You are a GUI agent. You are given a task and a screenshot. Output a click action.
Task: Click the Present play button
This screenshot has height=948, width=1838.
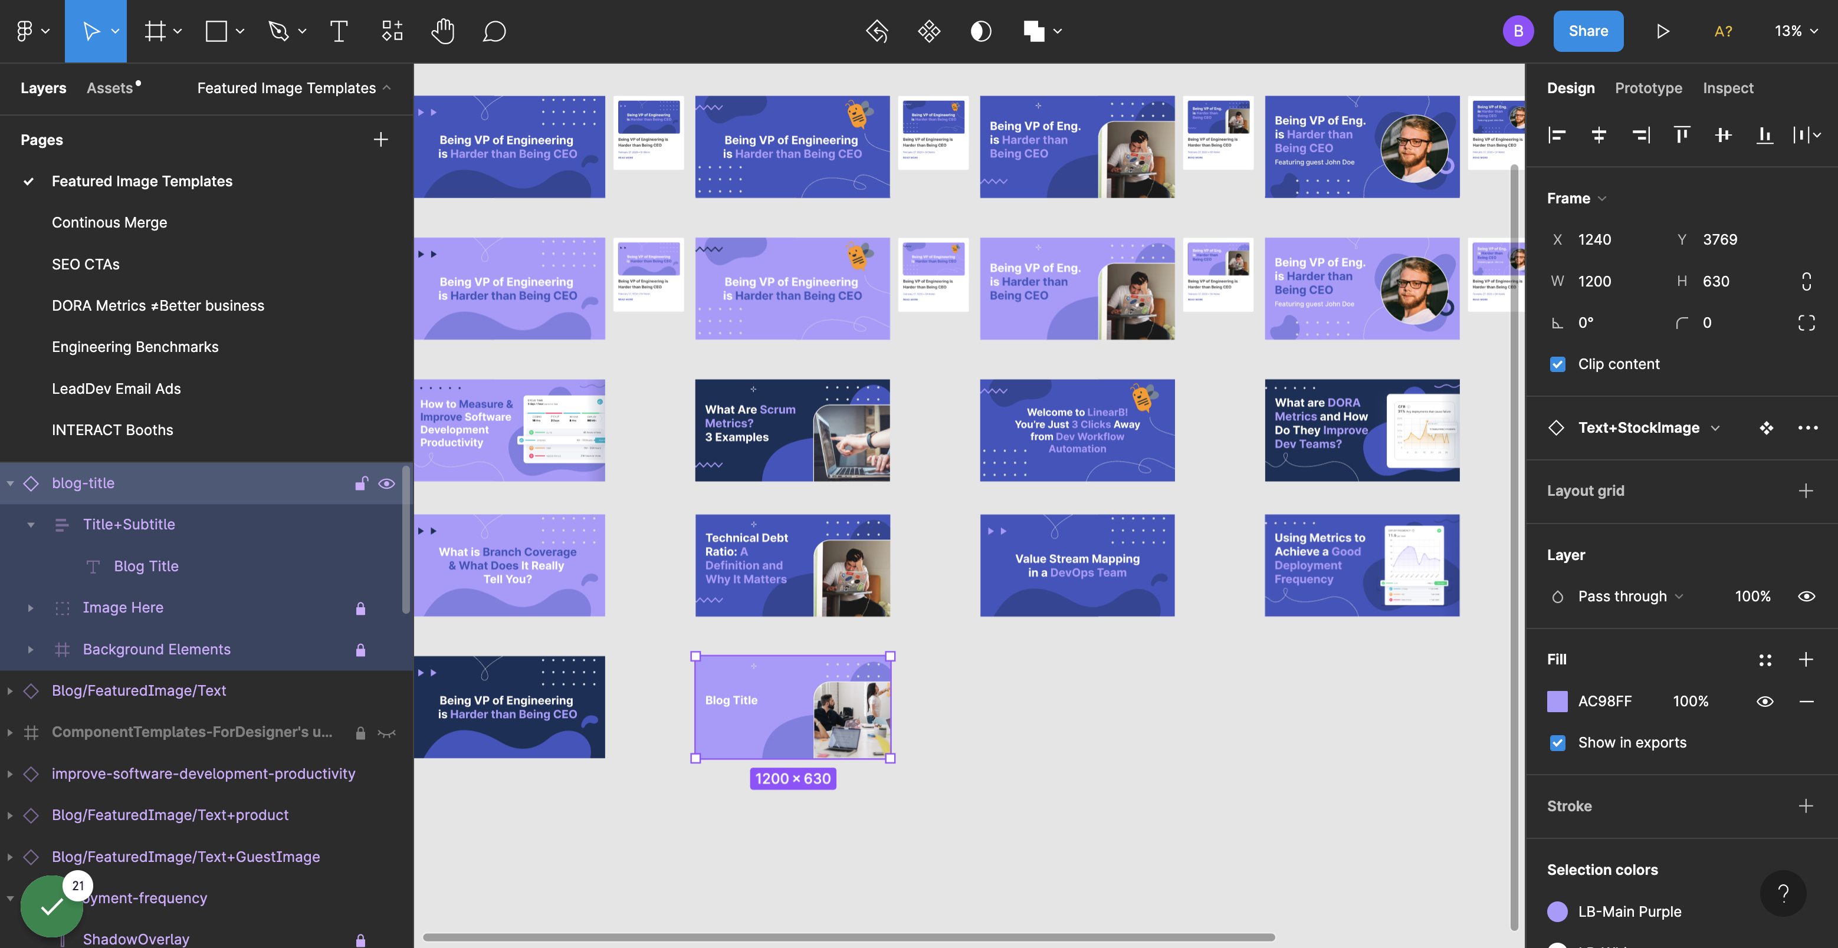click(1662, 31)
